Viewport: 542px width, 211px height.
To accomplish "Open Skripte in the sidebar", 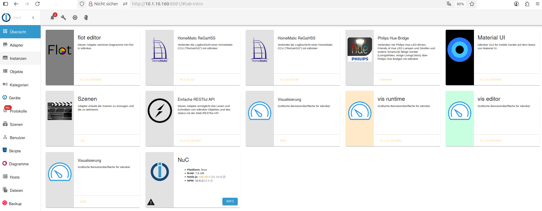I will (x=20, y=151).
